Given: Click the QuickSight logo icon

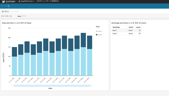Looking at the screenshot, I should pos(3,1).
